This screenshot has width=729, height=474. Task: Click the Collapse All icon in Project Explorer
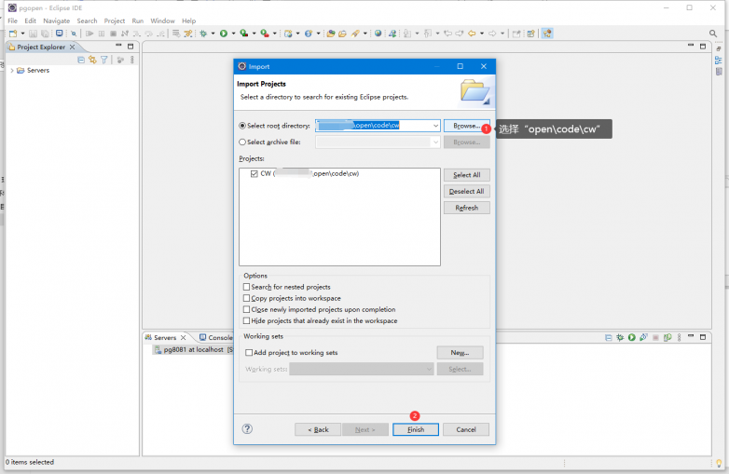point(81,60)
